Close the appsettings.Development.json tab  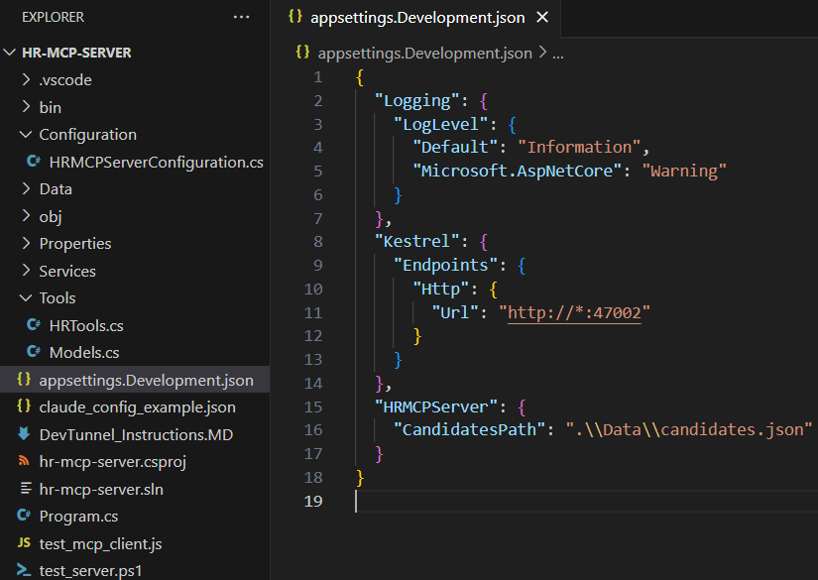click(542, 18)
